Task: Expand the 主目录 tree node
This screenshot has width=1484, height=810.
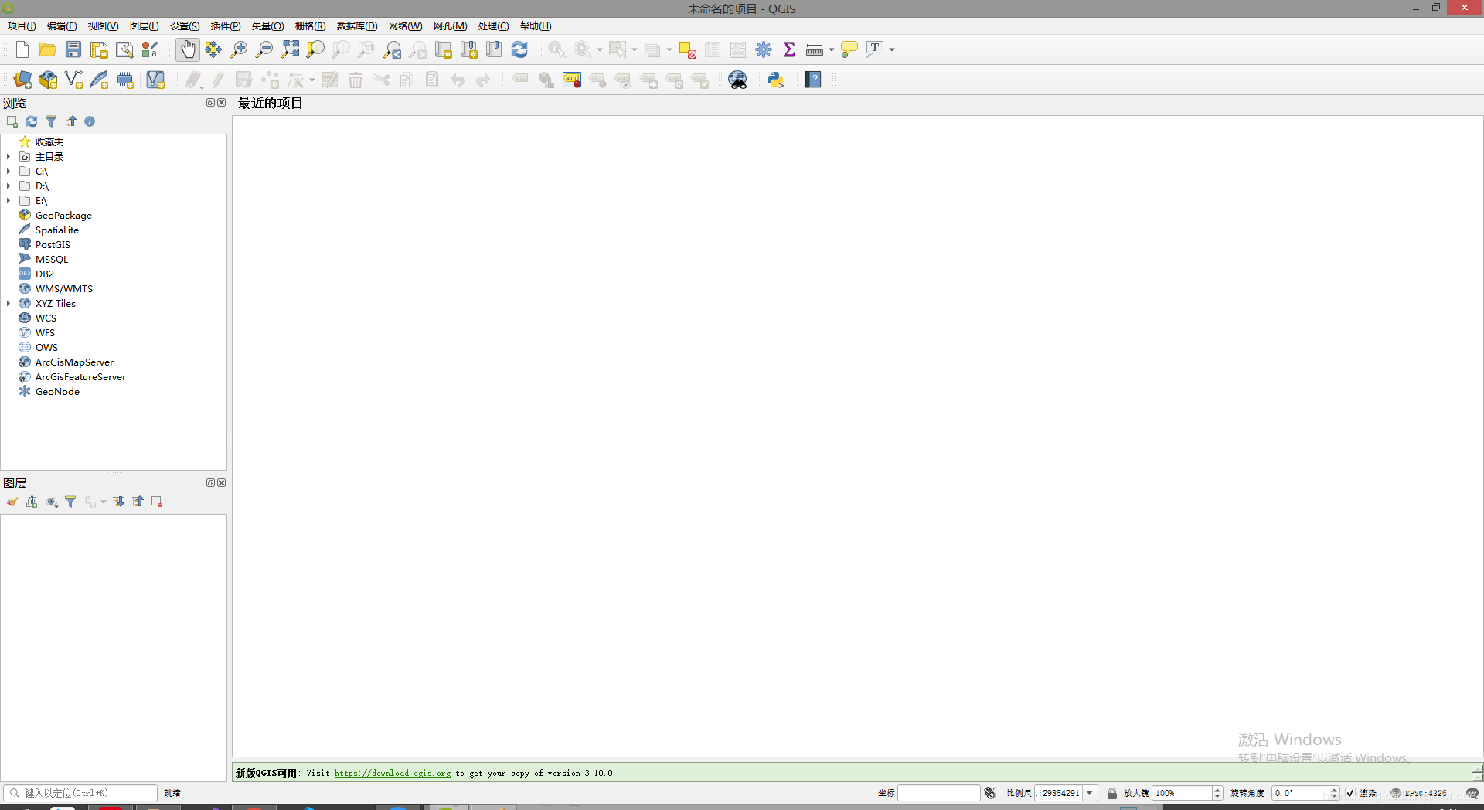Action: tap(8, 156)
